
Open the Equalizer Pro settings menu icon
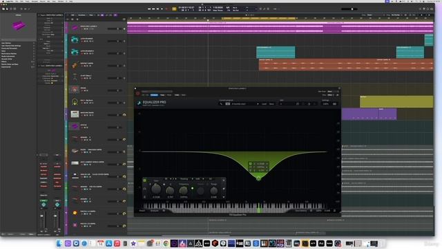point(334,104)
